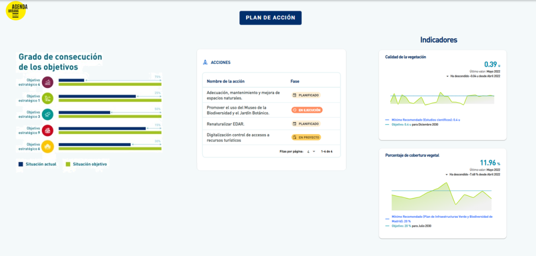Open the Objetivo estratégico 9 red icon
Image resolution: width=536 pixels, height=256 pixels.
click(48, 130)
